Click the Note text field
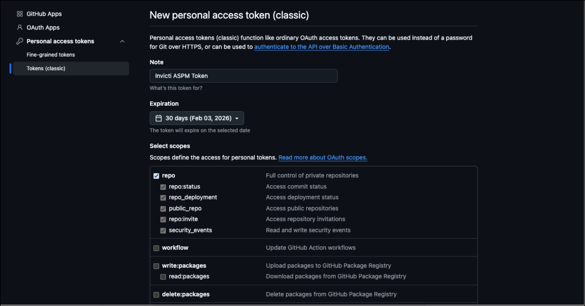This screenshot has height=306, width=585. pyautogui.click(x=244, y=76)
